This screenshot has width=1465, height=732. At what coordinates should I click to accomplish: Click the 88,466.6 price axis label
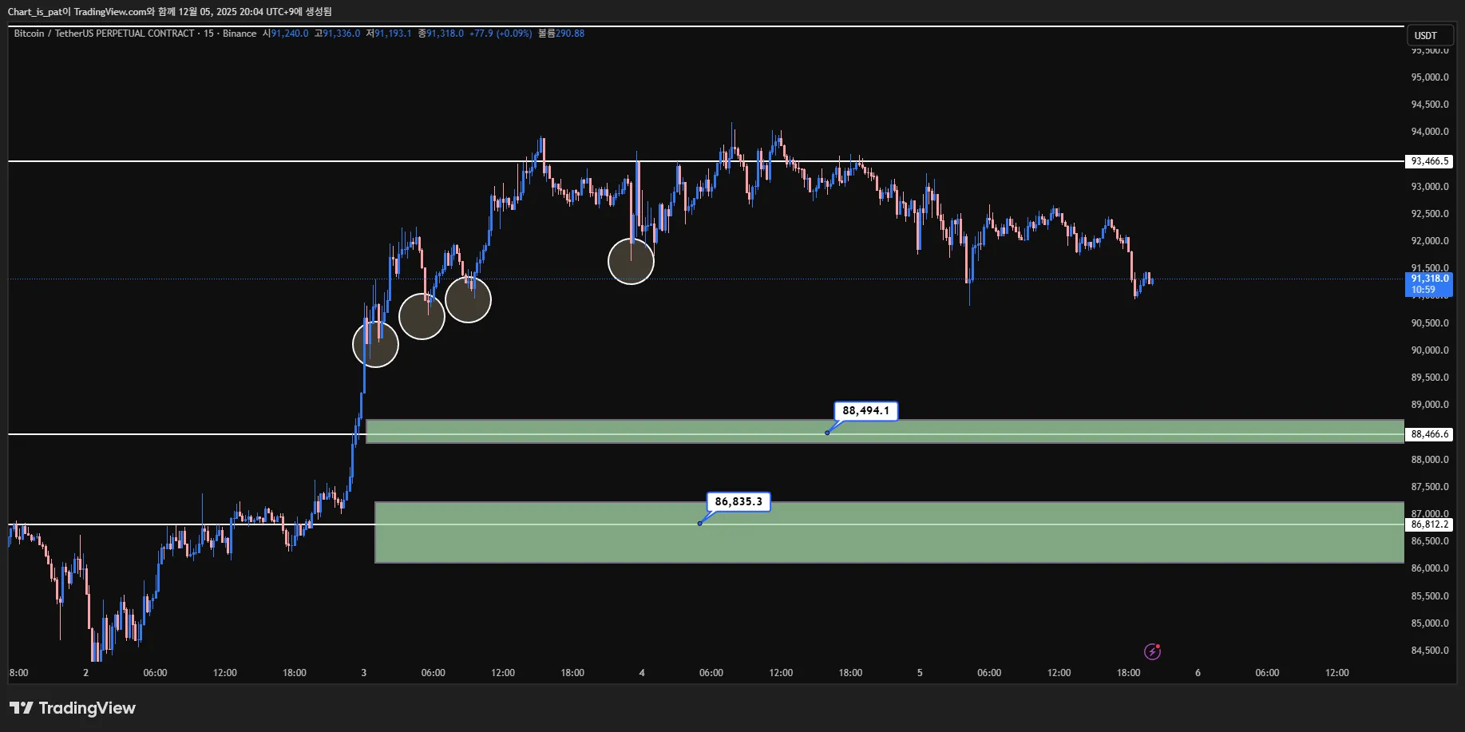coord(1429,434)
